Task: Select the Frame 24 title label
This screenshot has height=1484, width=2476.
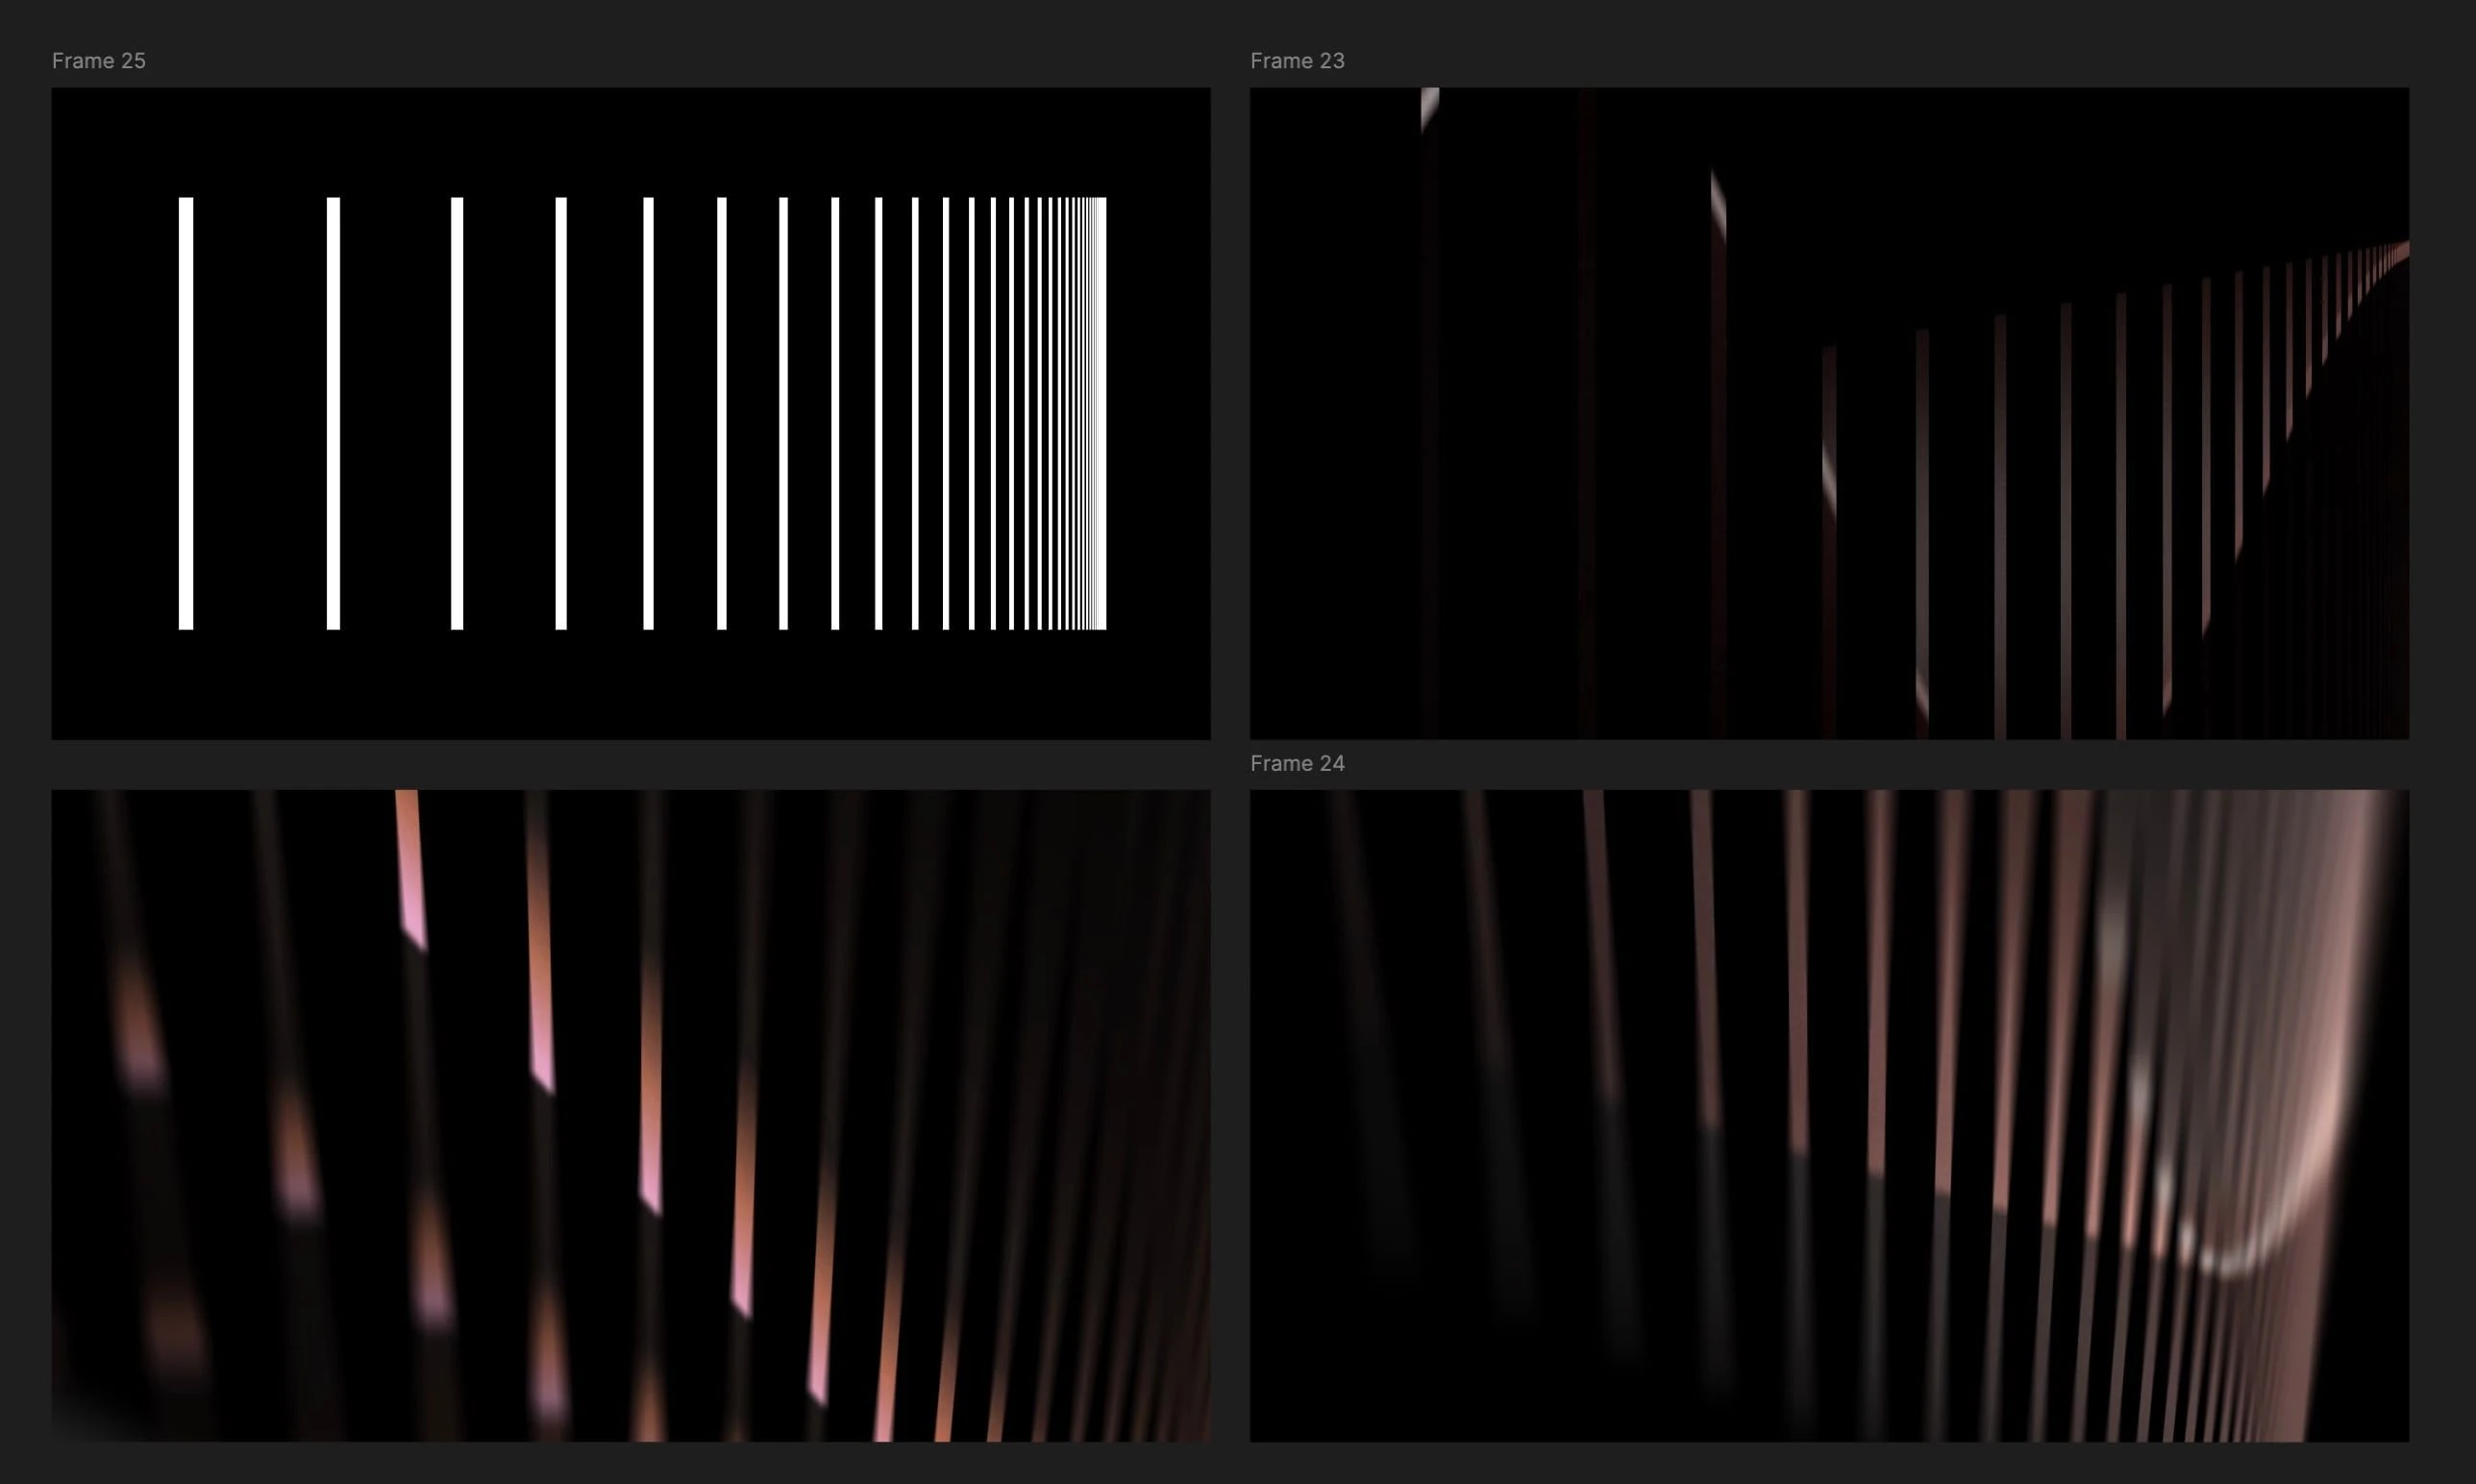Action: click(1297, 763)
